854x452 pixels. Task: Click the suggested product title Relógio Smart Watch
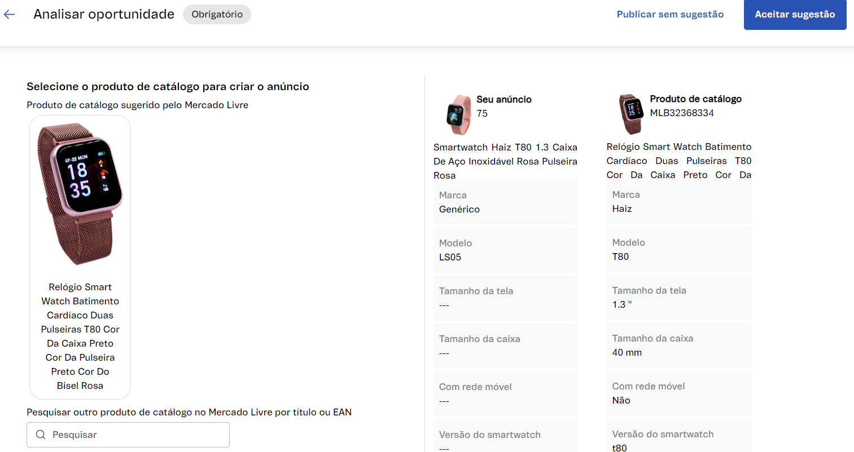(80, 336)
